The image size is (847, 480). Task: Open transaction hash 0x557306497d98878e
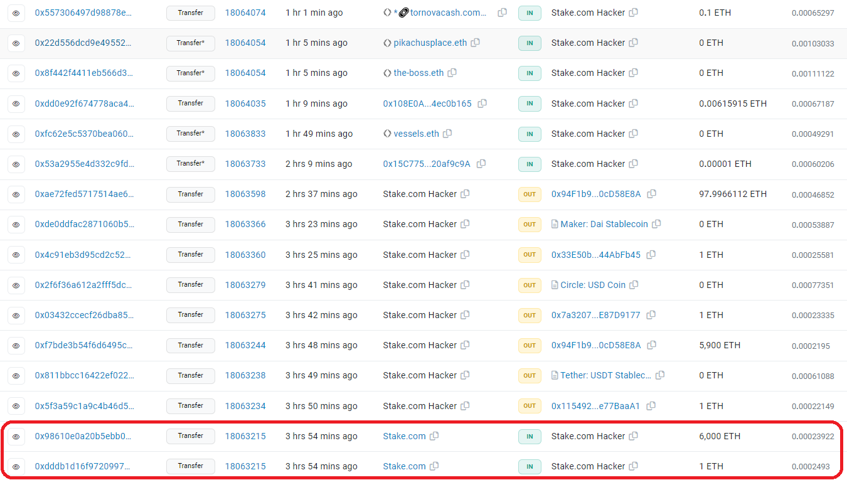tap(84, 13)
